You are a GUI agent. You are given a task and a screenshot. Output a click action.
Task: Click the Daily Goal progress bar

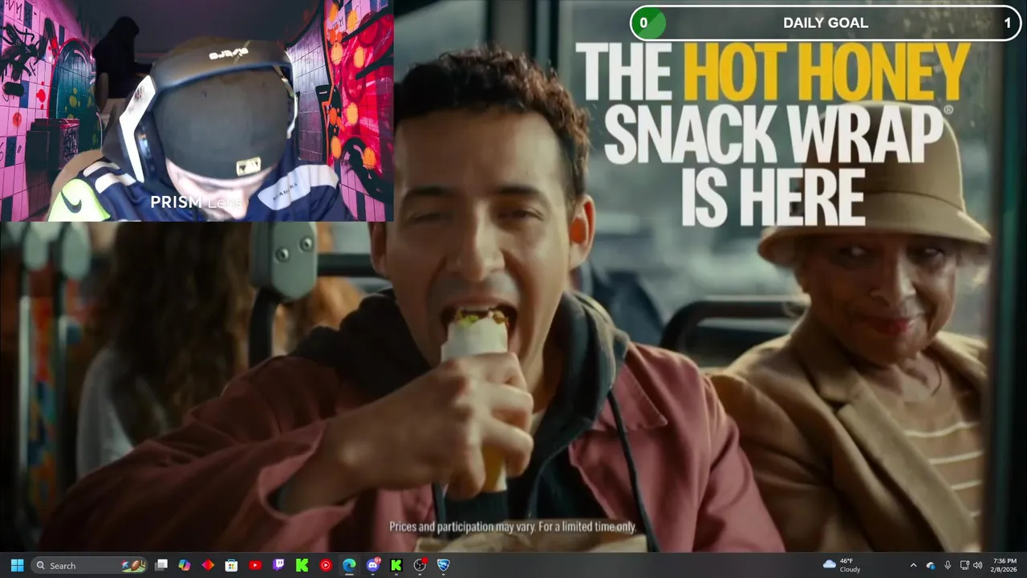coord(826,22)
